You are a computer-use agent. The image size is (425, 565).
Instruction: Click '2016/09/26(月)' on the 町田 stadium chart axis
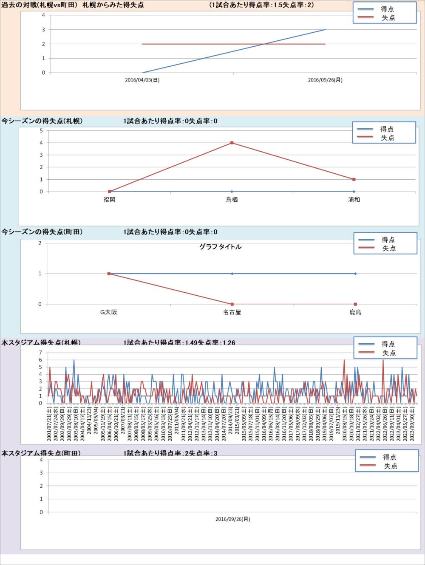233,519
